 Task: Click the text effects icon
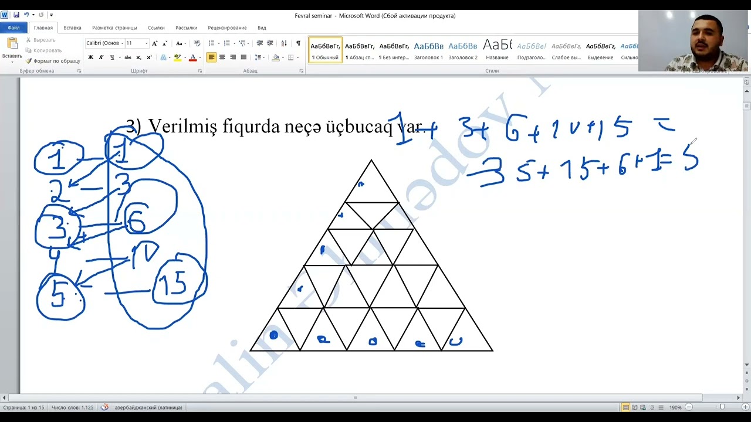pyautogui.click(x=164, y=57)
